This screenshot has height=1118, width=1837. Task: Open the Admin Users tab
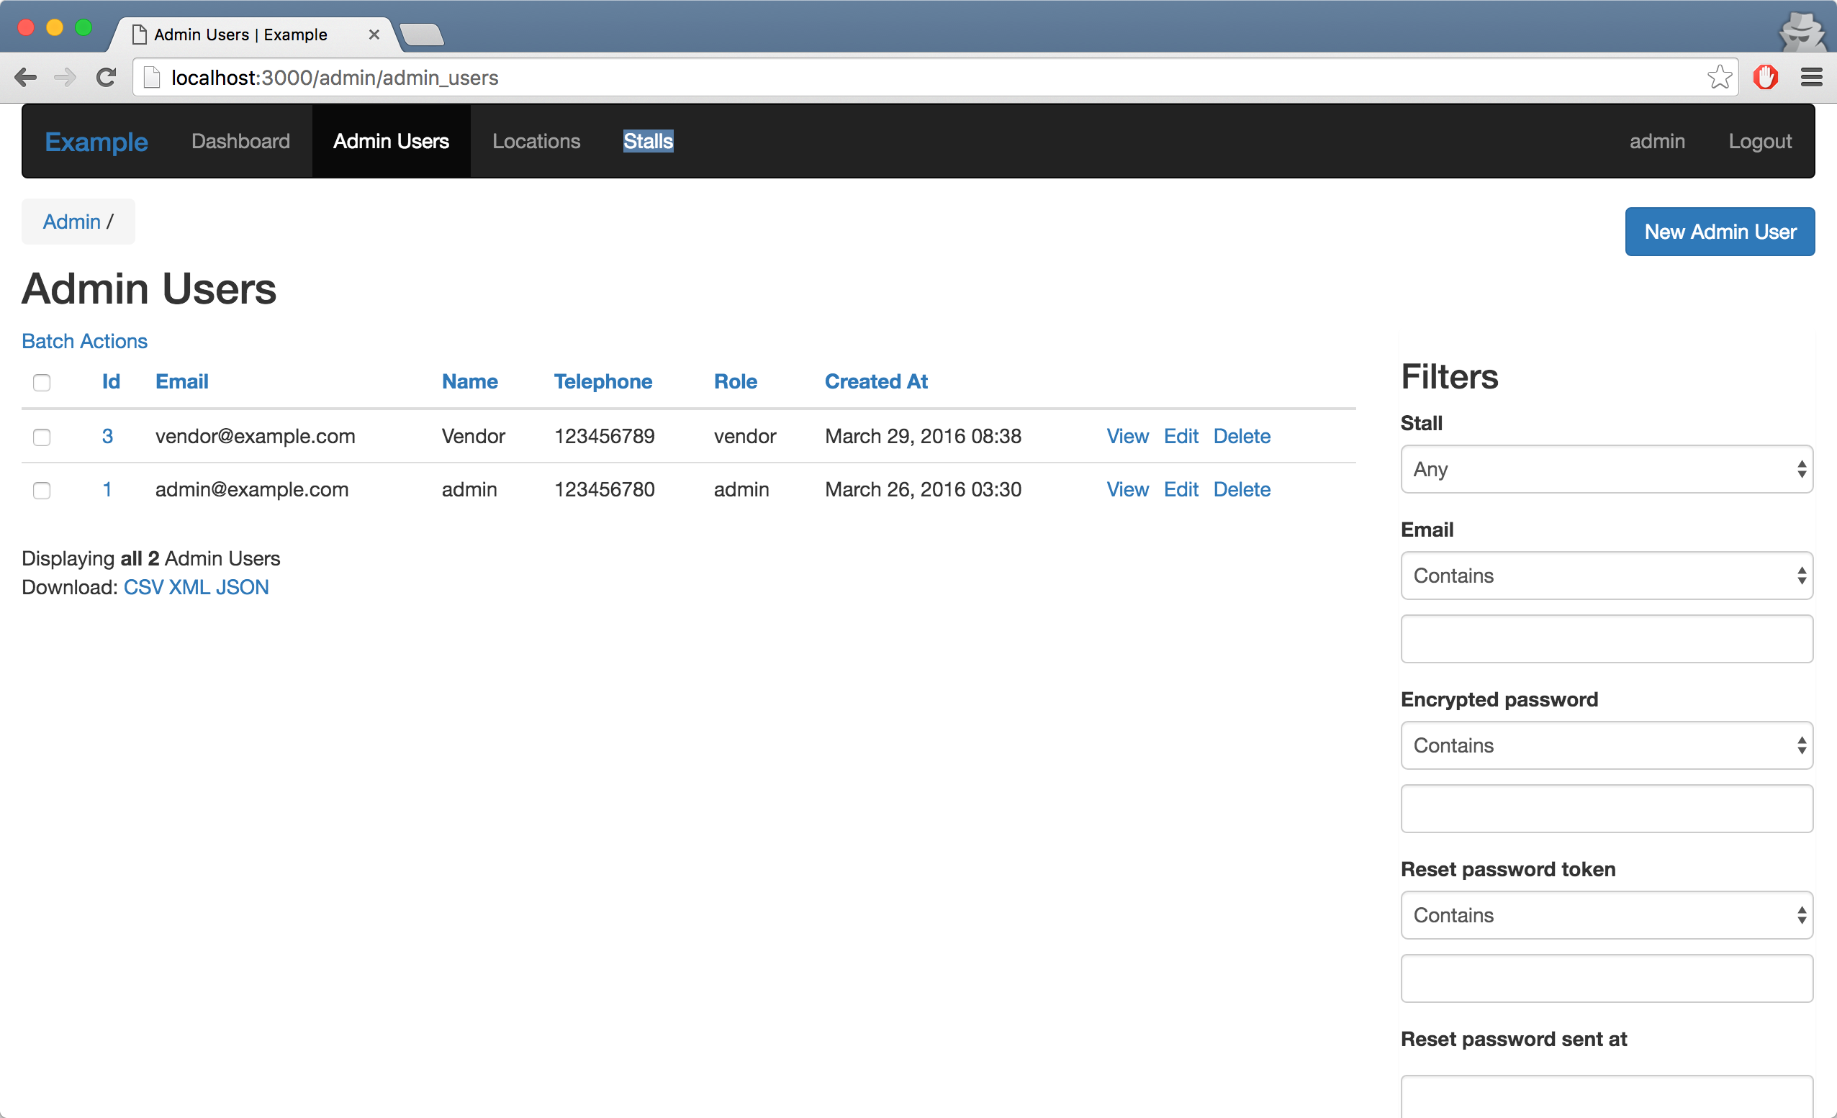pyautogui.click(x=391, y=140)
